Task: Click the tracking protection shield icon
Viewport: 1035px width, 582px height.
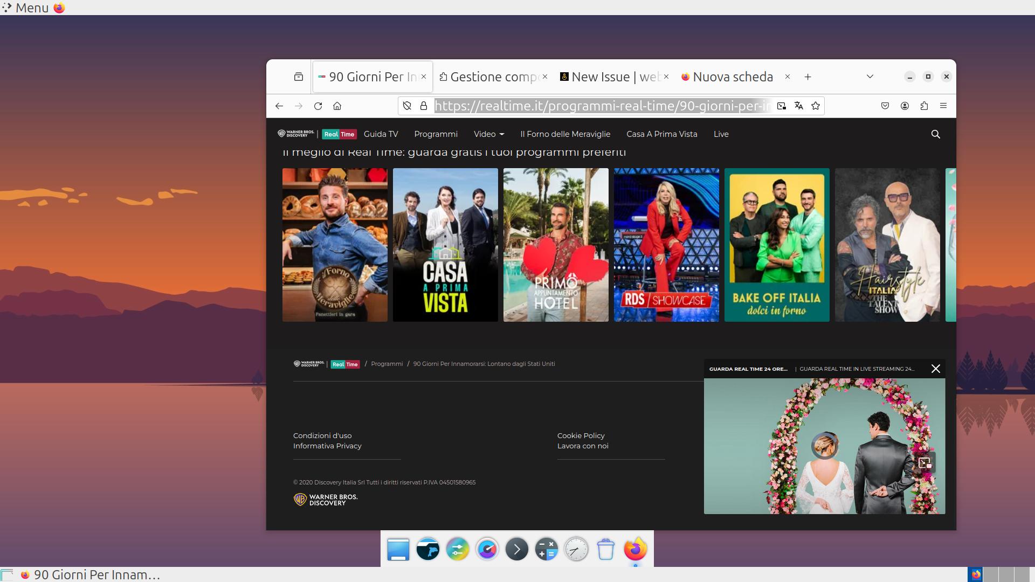Action: [x=407, y=106]
